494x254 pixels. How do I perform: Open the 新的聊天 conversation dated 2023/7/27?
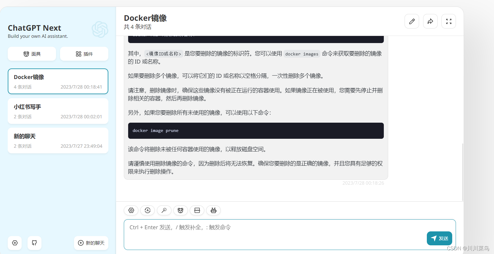(x=58, y=141)
